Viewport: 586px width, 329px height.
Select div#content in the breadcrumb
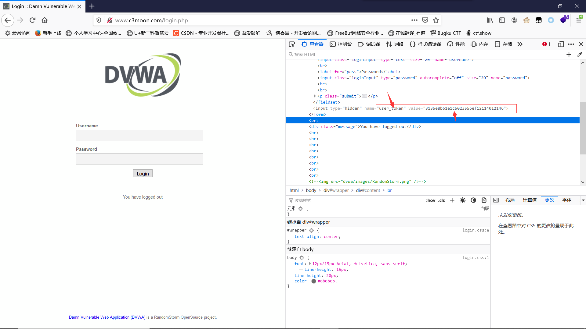pos(368,190)
